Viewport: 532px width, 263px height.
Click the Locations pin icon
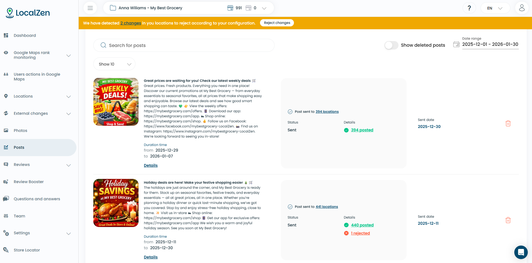coord(6,96)
